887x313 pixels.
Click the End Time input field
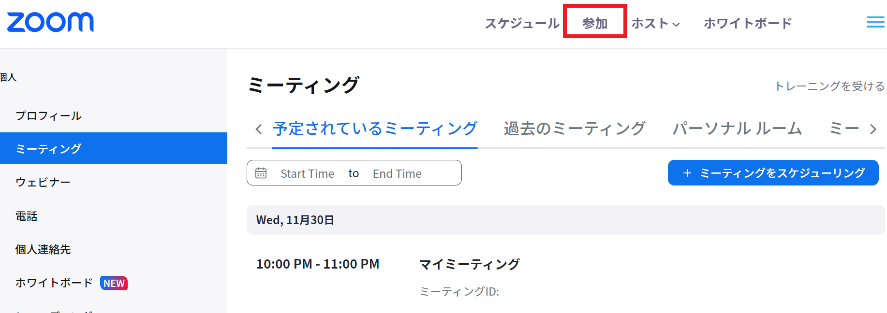click(x=397, y=173)
